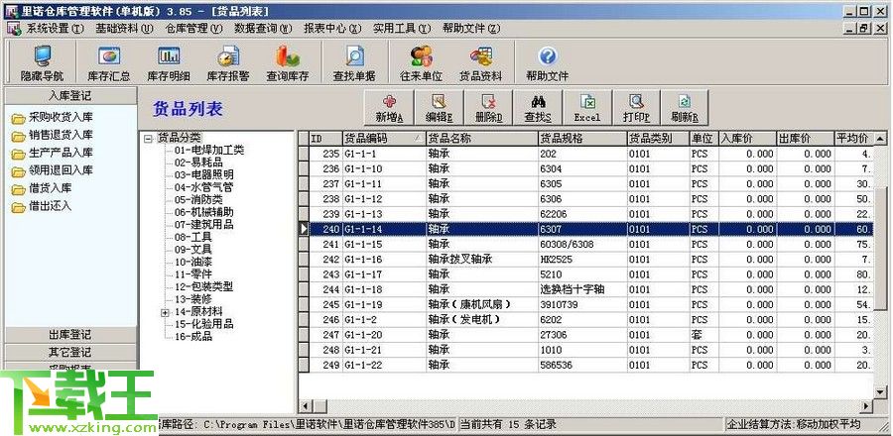The width and height of the screenshot is (893, 436).
Task: Click the table's vertical scrollbar down arrow
Action: click(880, 391)
